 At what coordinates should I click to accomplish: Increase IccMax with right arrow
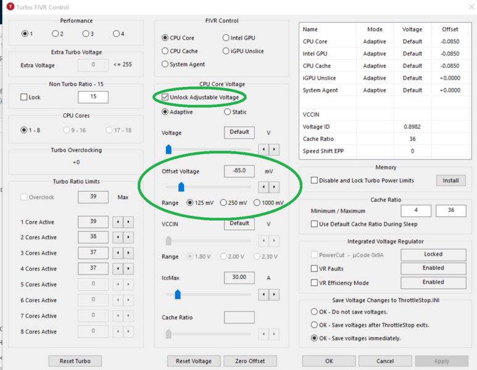tap(274, 294)
